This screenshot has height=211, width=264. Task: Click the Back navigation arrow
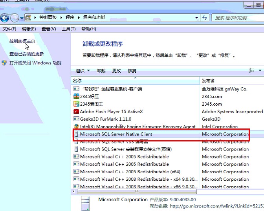click(x=5, y=18)
